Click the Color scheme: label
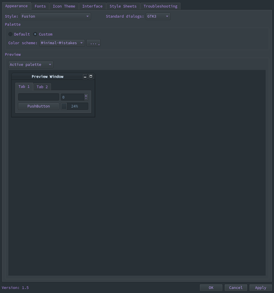The image size is (274, 293). click(x=23, y=43)
